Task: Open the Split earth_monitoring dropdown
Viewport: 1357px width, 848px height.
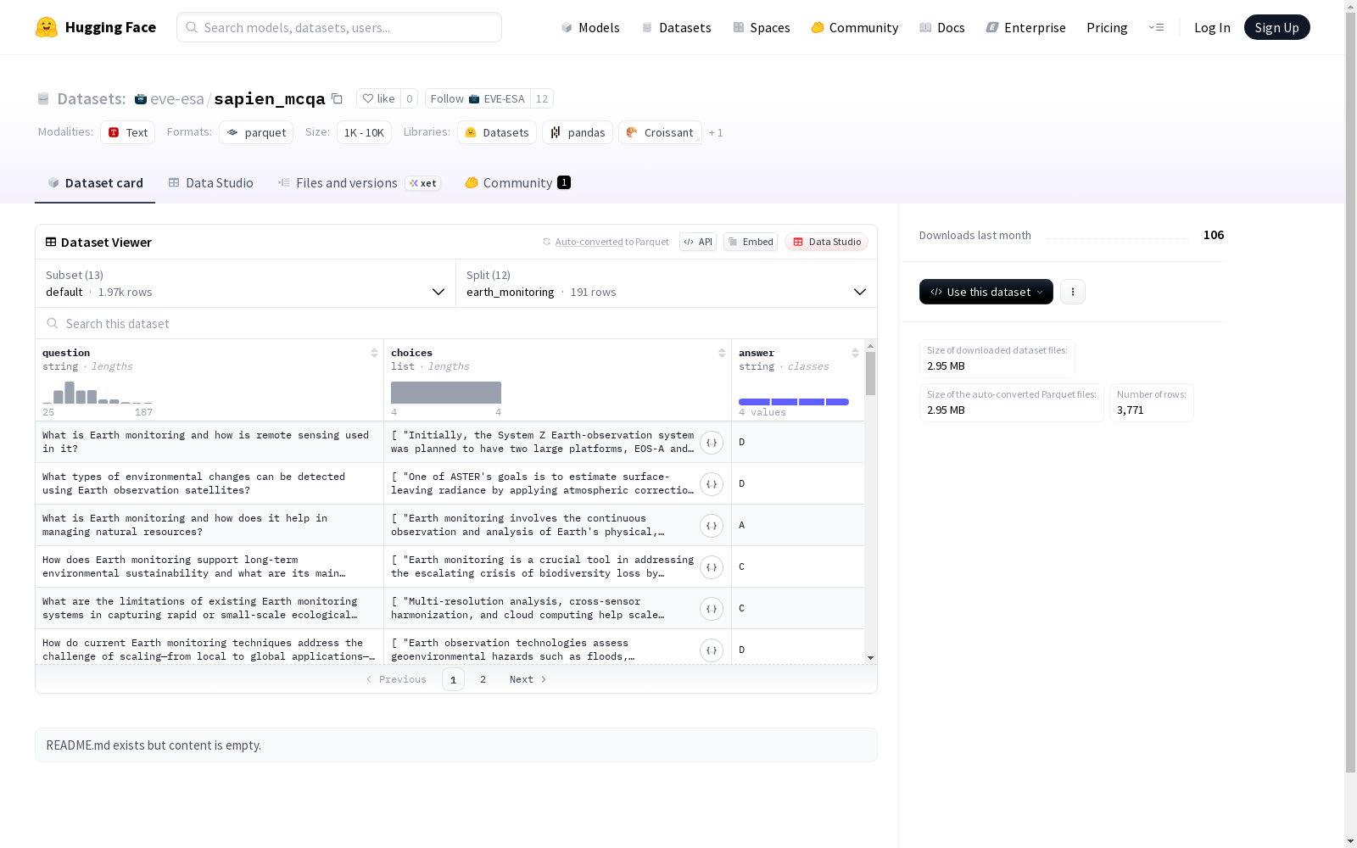Action: coord(667,283)
